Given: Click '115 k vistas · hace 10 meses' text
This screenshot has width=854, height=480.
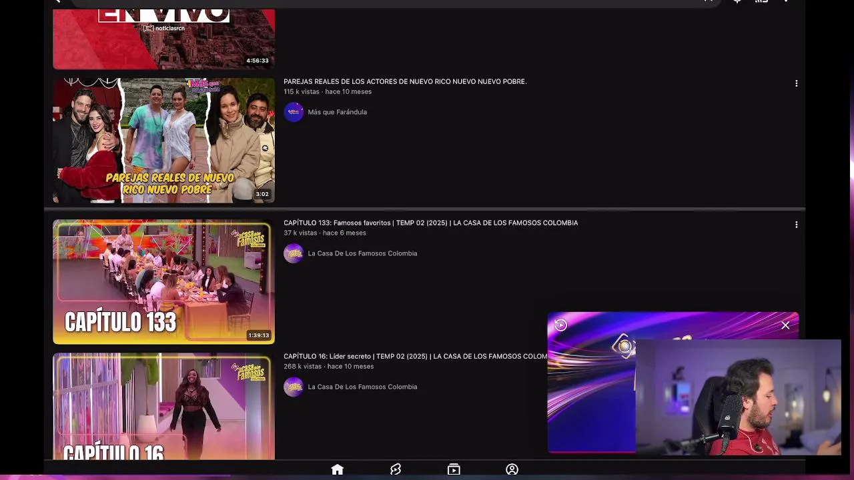Looking at the screenshot, I should pos(328,92).
